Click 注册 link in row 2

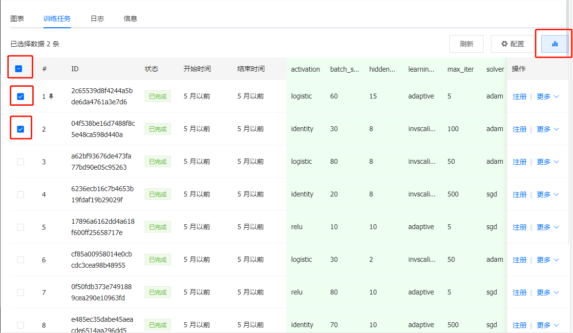pyautogui.click(x=519, y=129)
